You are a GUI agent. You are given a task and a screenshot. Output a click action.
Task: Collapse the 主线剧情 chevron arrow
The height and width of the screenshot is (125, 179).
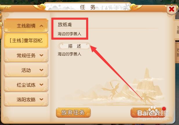[x=41, y=26]
